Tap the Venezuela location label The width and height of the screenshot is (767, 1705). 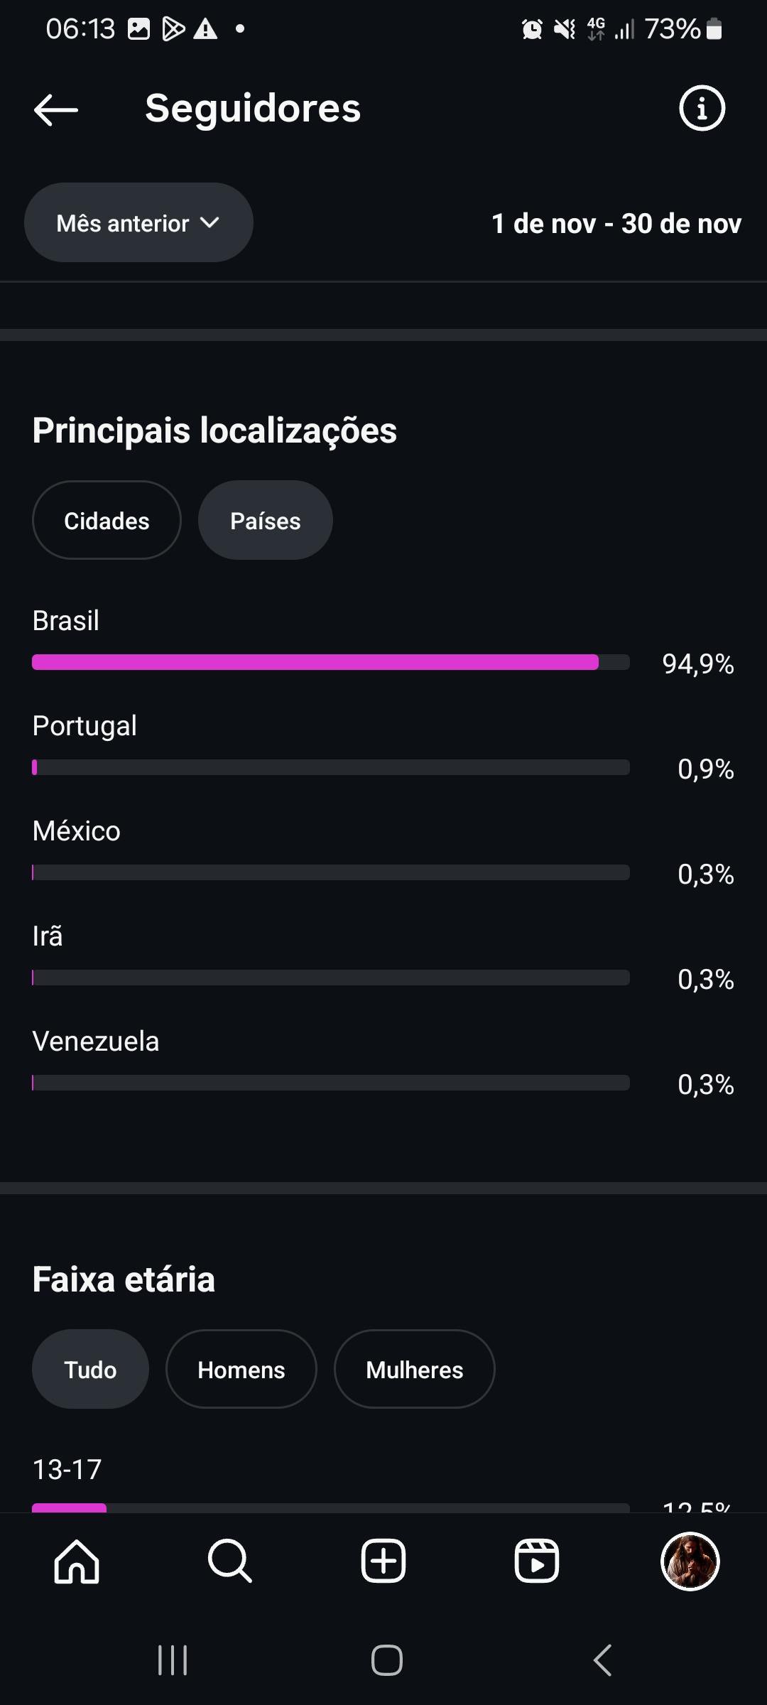[96, 1041]
